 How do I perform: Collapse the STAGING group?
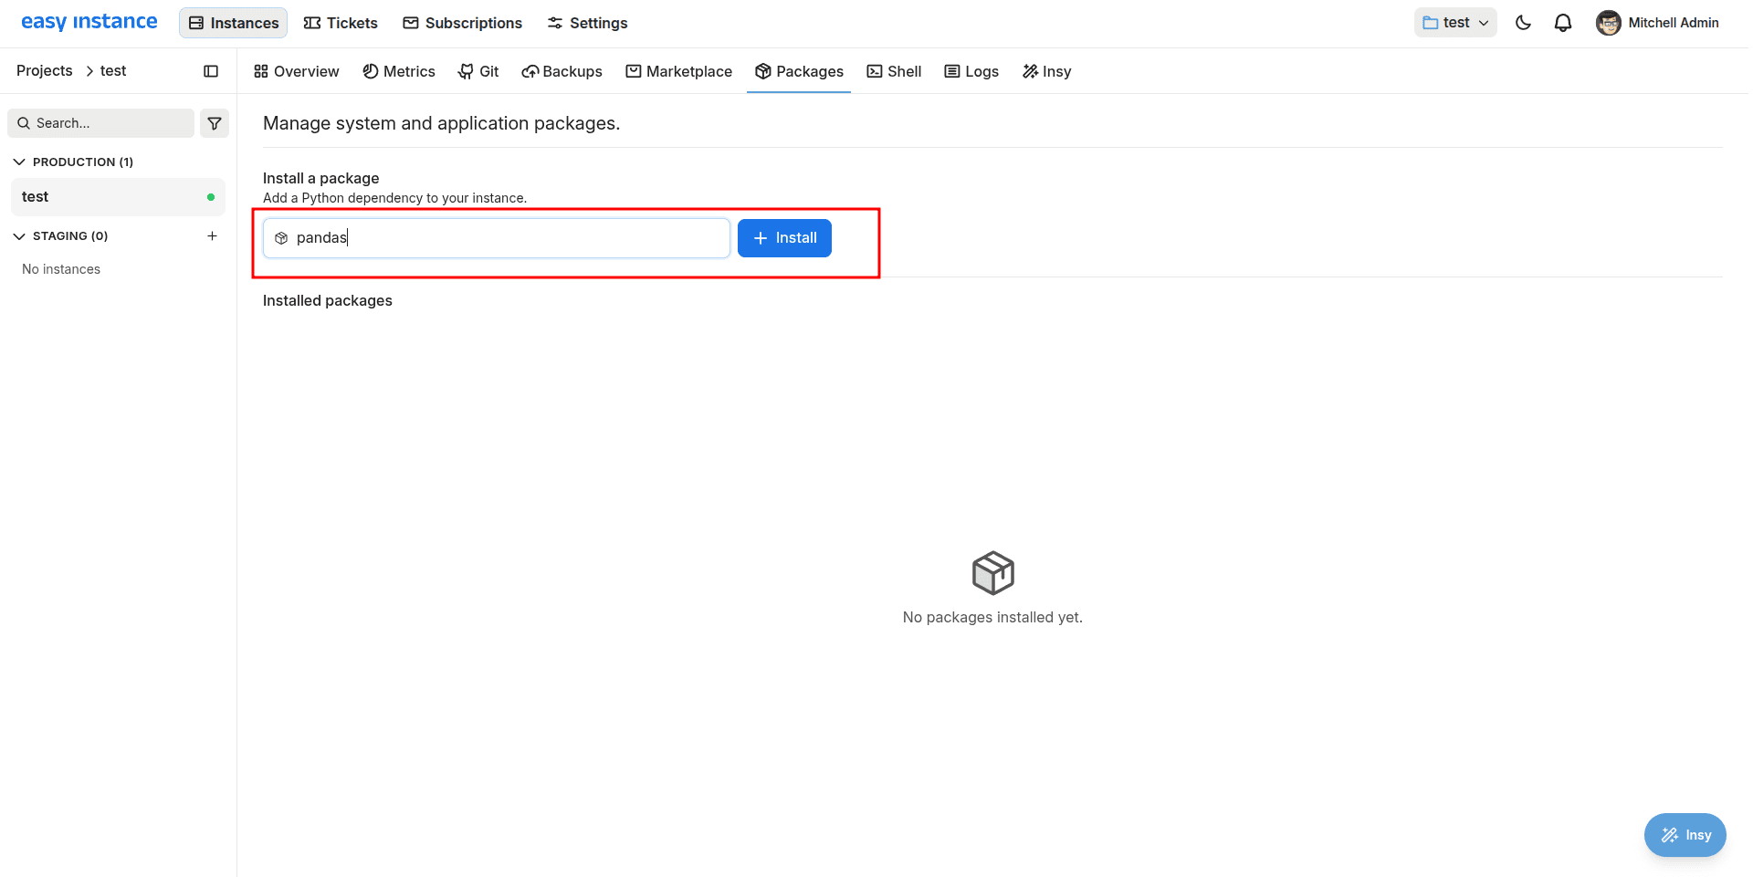coord(60,235)
